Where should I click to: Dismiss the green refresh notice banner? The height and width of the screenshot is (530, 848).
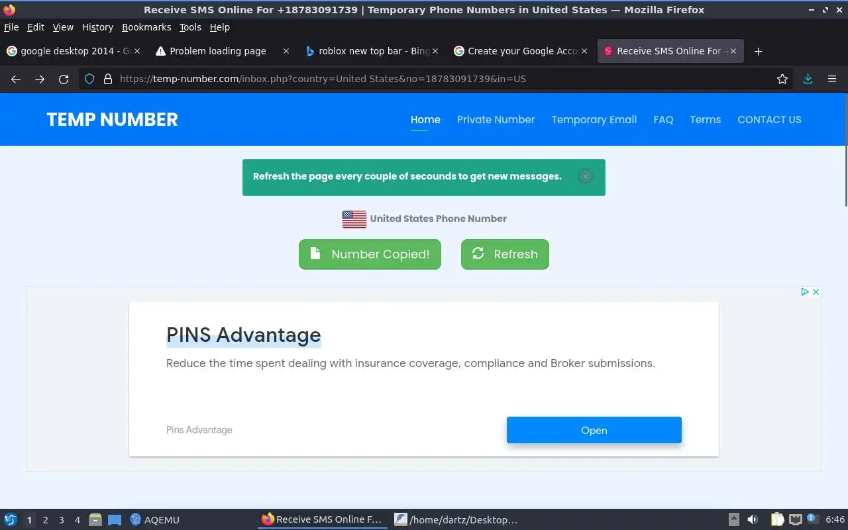pos(585,176)
